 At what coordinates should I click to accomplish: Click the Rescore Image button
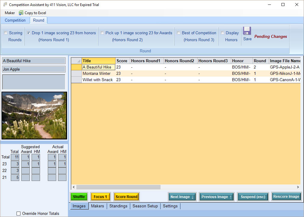click(286, 197)
